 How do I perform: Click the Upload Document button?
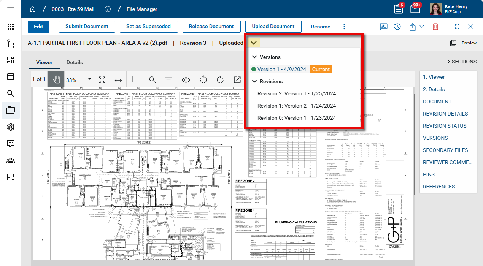(273, 27)
